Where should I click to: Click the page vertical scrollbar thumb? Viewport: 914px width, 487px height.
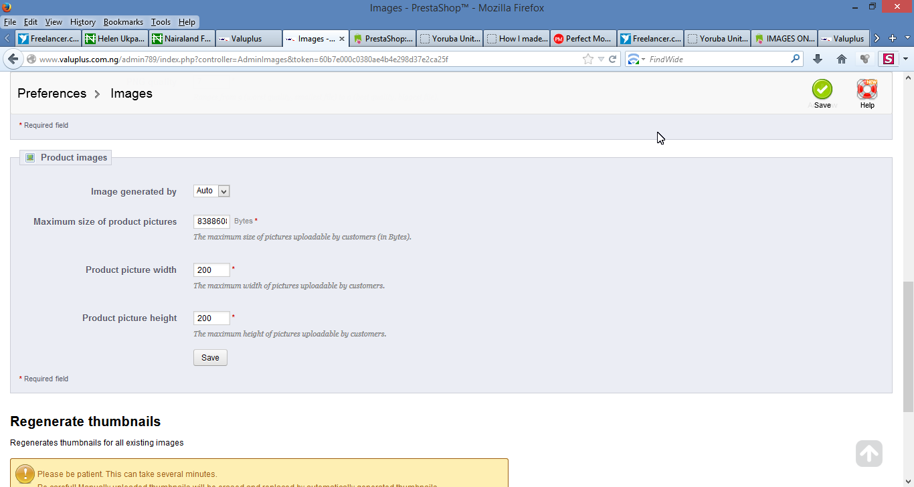[x=908, y=345]
